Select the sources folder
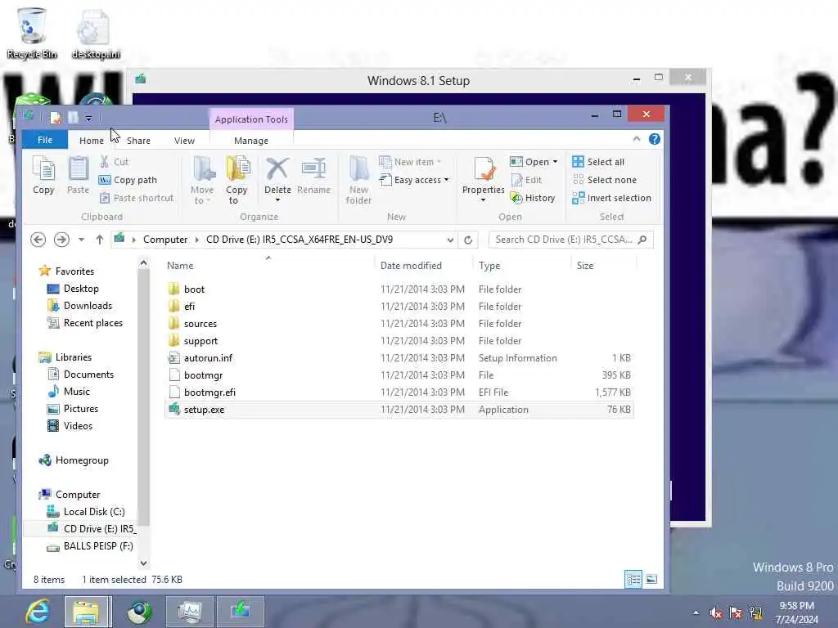This screenshot has height=628, width=838. 399,324
